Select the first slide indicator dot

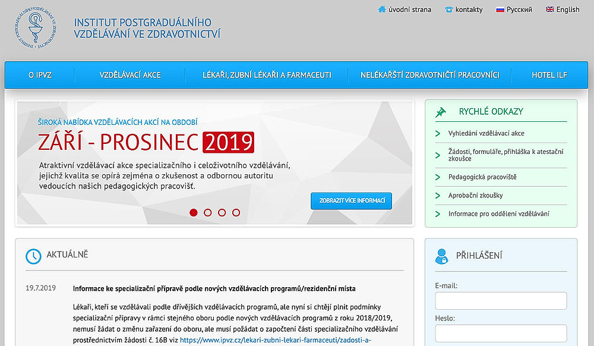[x=194, y=213]
